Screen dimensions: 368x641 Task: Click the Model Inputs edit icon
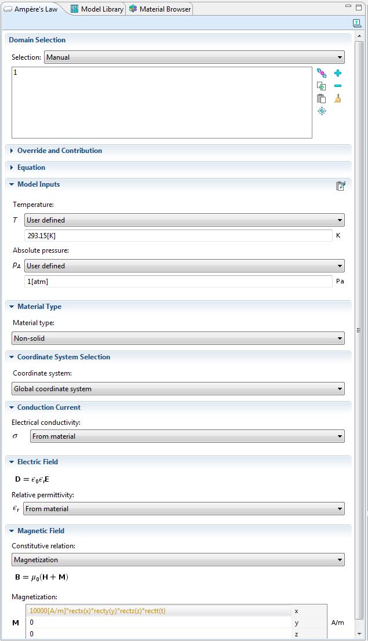[341, 185]
